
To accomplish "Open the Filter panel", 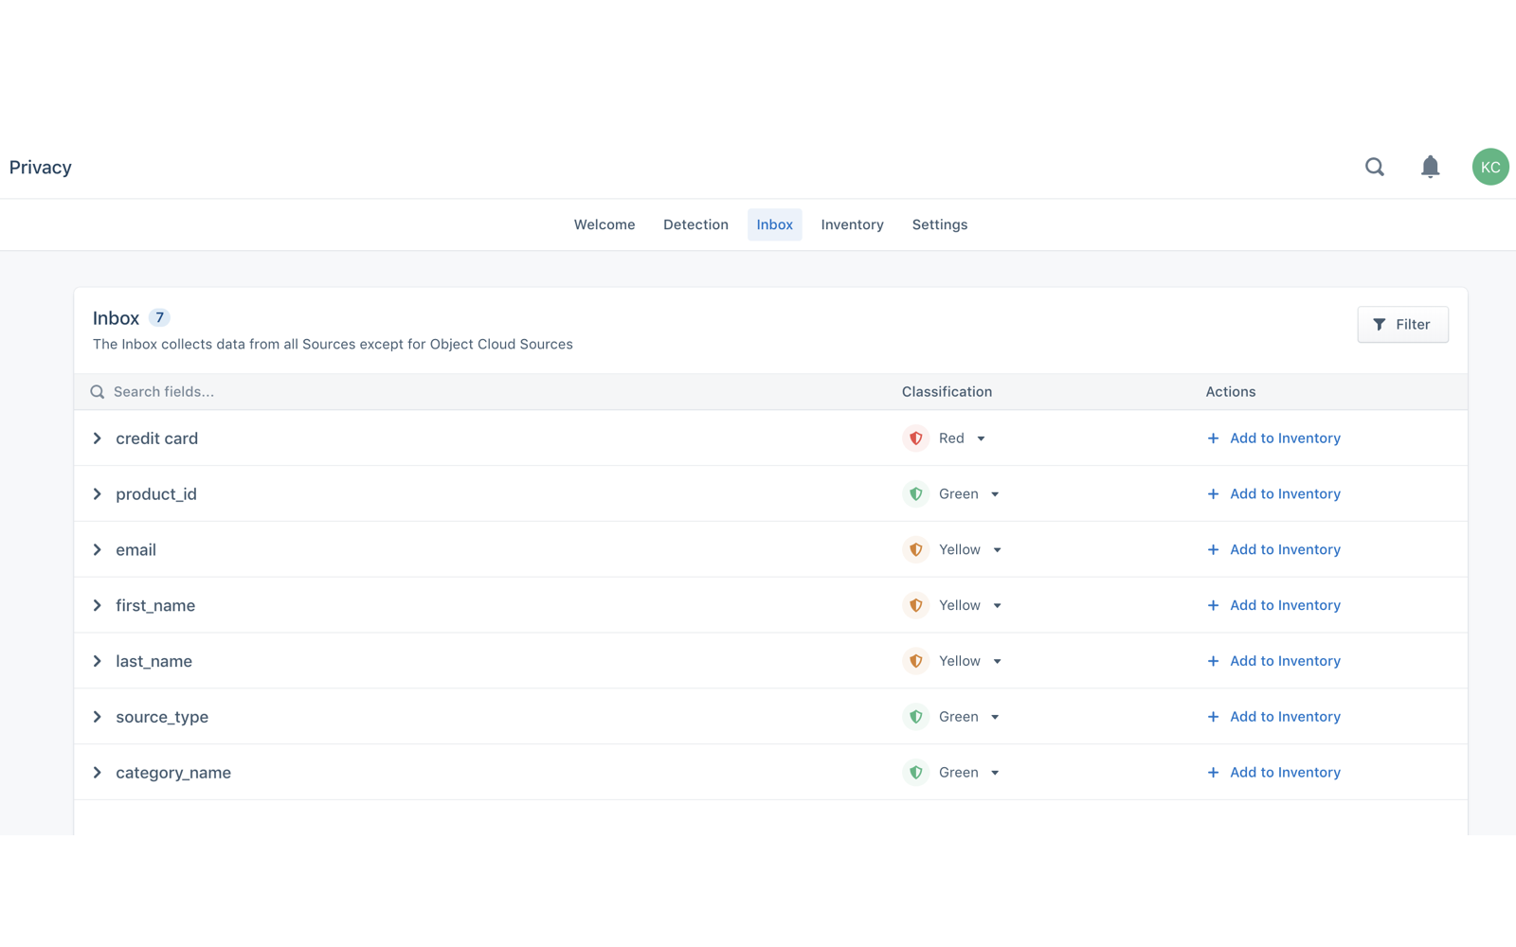I will 1403,324.
